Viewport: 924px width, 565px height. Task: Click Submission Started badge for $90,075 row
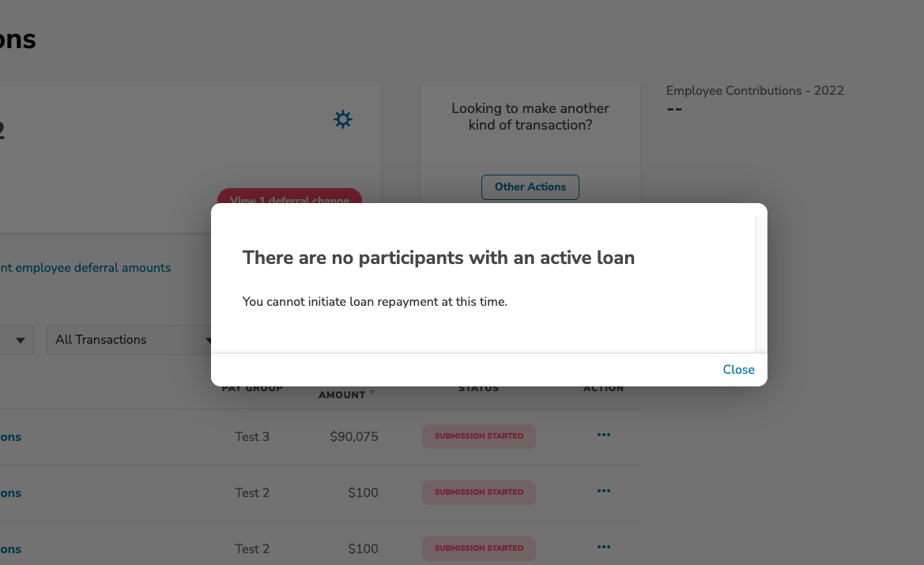click(478, 436)
